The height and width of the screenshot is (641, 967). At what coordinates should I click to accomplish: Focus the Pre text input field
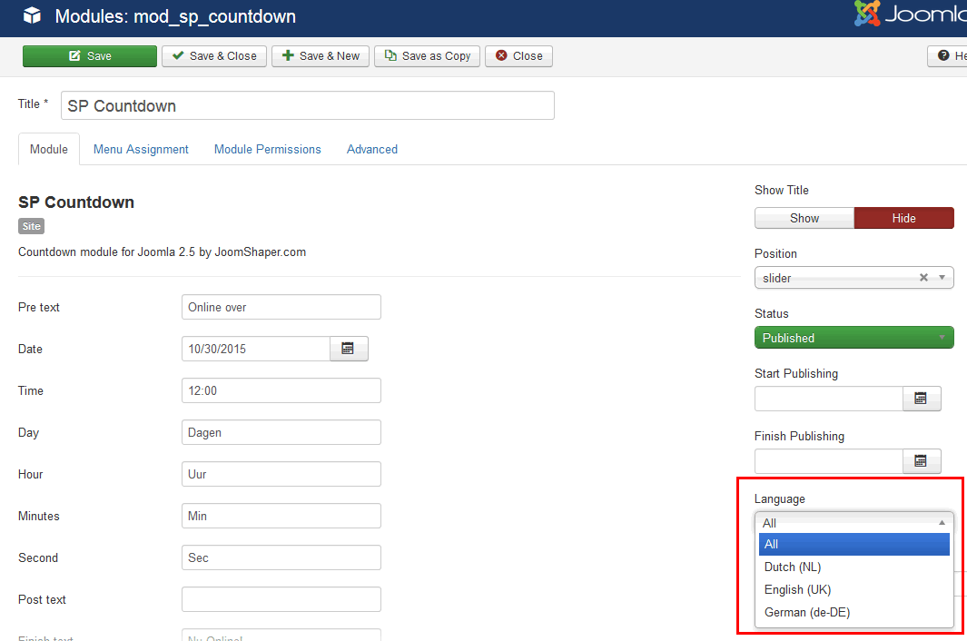281,308
